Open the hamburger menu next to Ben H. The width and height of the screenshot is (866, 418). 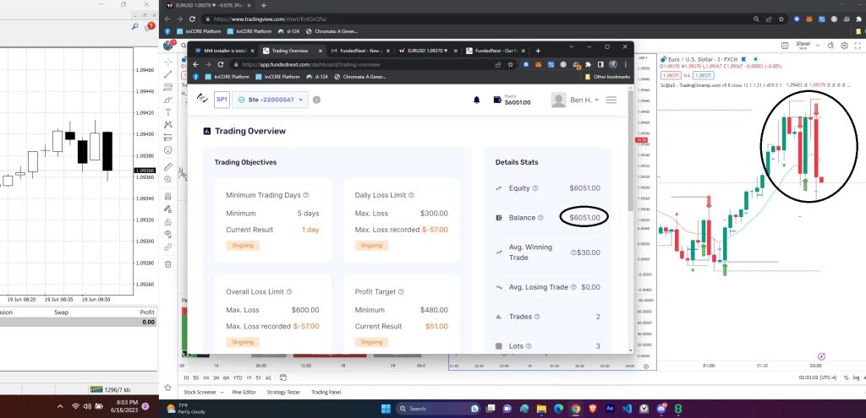coord(611,100)
